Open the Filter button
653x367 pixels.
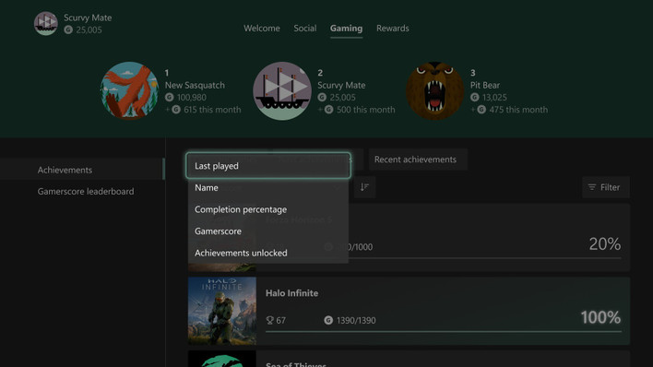[606, 187]
